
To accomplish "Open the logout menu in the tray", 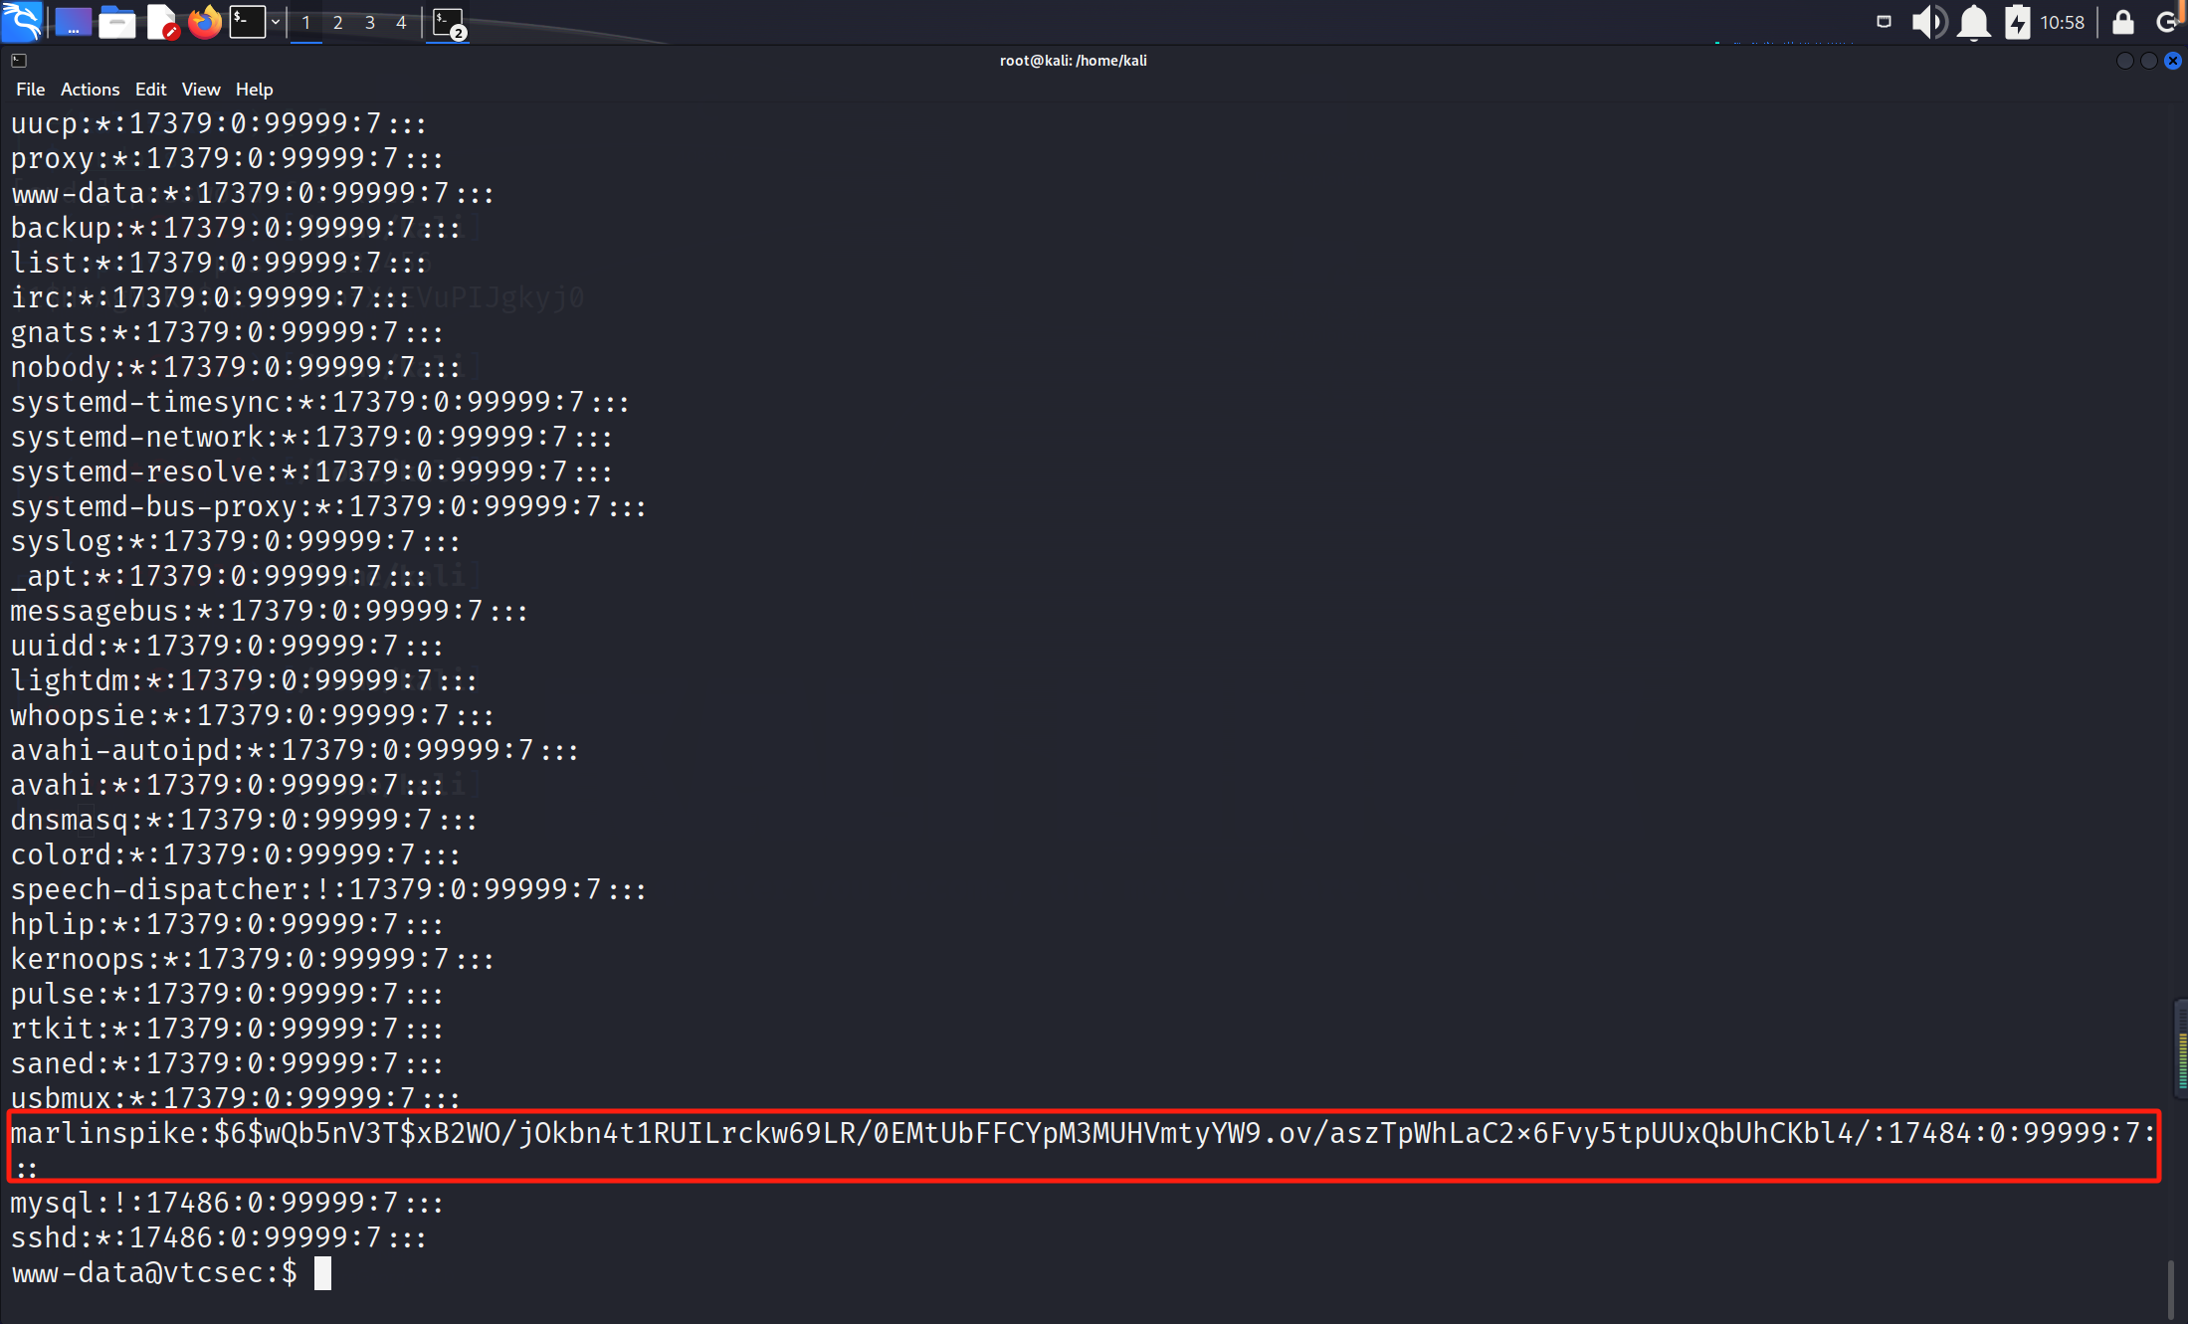I will [2169, 21].
